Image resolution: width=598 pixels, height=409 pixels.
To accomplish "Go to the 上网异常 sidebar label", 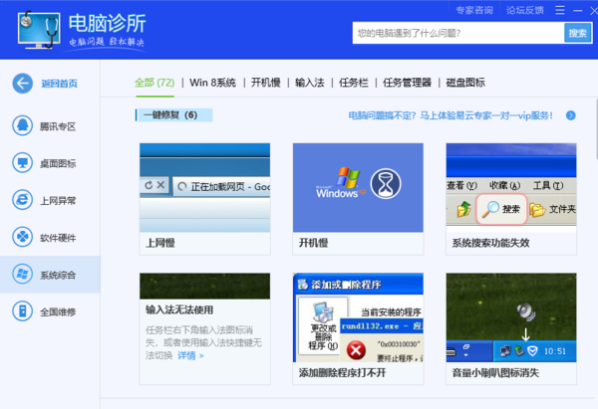I will pos(58,201).
